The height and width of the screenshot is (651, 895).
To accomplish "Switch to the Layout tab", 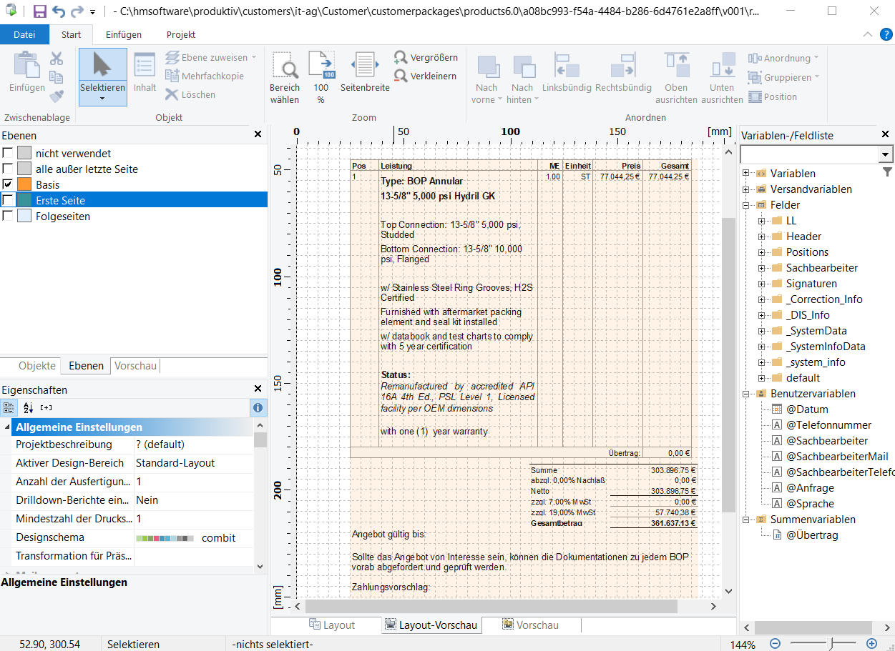I will [331, 625].
